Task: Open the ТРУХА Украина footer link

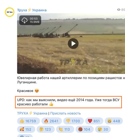Action: 32,113
